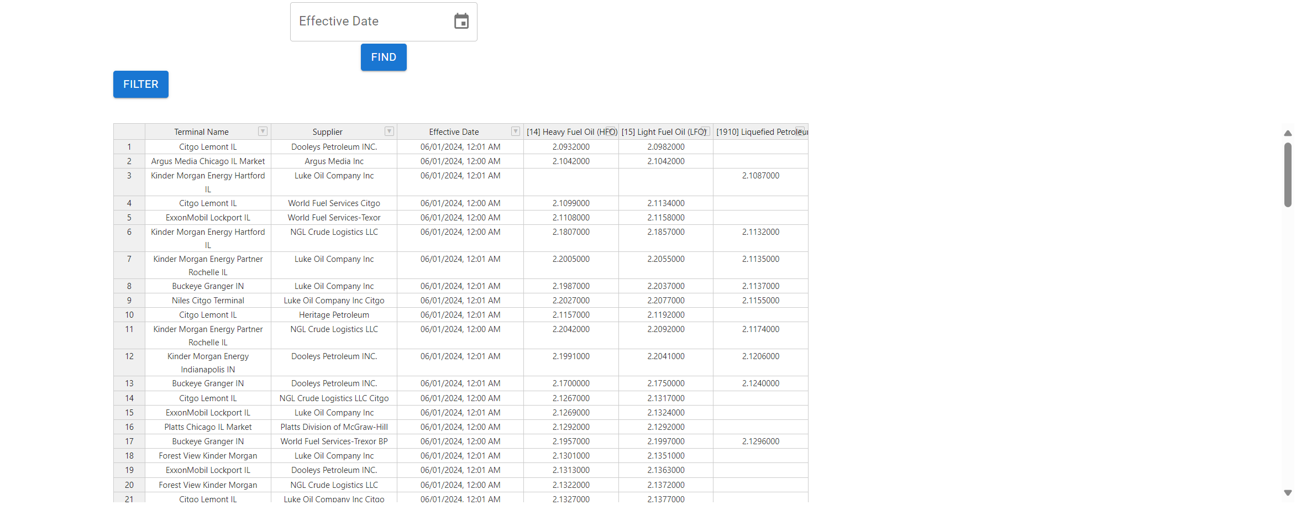
Task: Click the vertical scrollbar thumb
Action: (x=1288, y=175)
